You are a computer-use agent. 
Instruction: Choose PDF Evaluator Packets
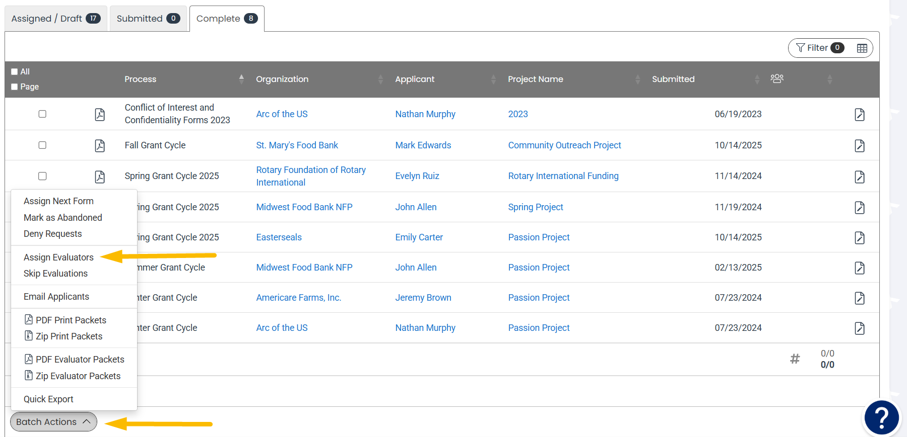(x=75, y=360)
